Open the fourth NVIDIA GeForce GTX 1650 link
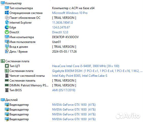The height and width of the screenshot is (122, 143). click(x=74, y=119)
